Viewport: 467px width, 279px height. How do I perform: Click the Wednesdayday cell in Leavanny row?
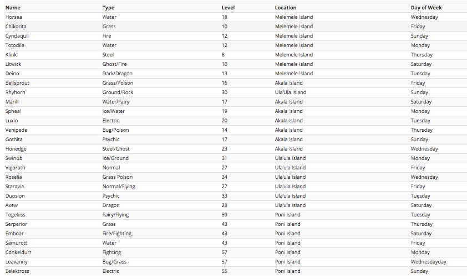point(428,262)
